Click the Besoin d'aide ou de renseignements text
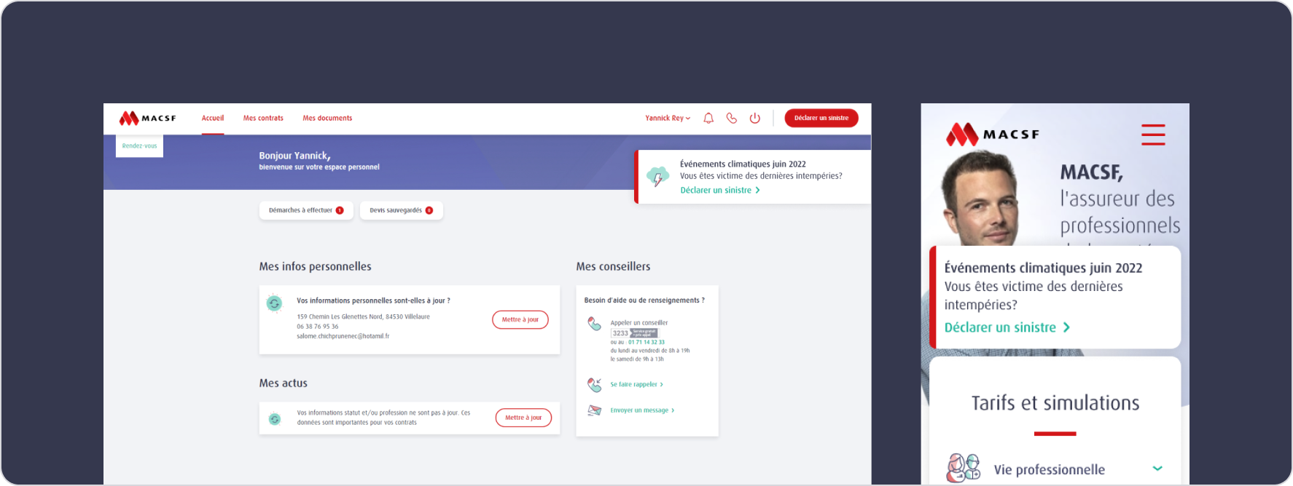This screenshot has width=1293, height=486. [x=644, y=300]
